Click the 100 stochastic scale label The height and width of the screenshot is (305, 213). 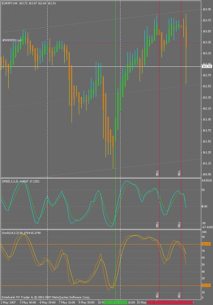click(204, 232)
